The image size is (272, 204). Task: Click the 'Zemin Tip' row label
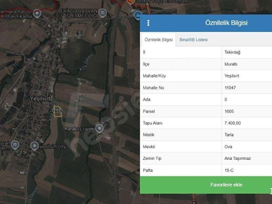[x=152, y=159]
